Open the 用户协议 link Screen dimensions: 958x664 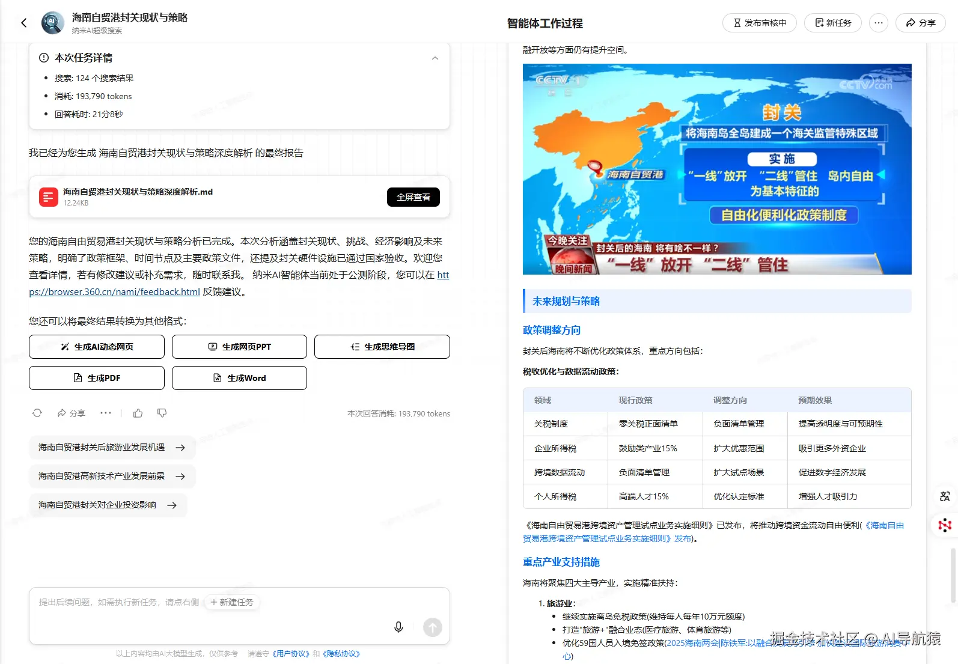click(291, 654)
